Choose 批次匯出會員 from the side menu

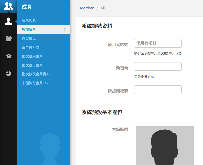(x=32, y=65)
